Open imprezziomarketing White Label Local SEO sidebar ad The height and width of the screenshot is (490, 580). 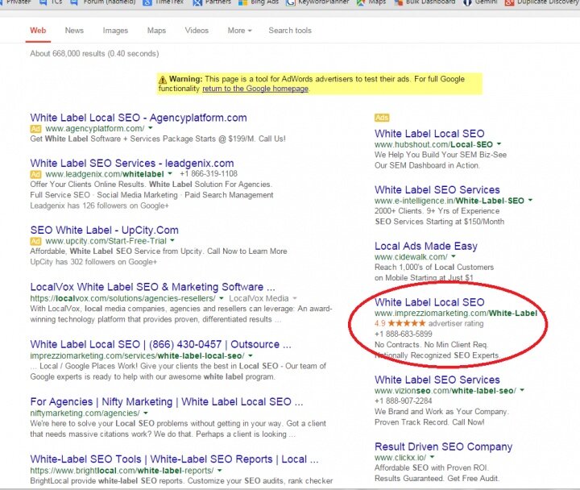429,302
